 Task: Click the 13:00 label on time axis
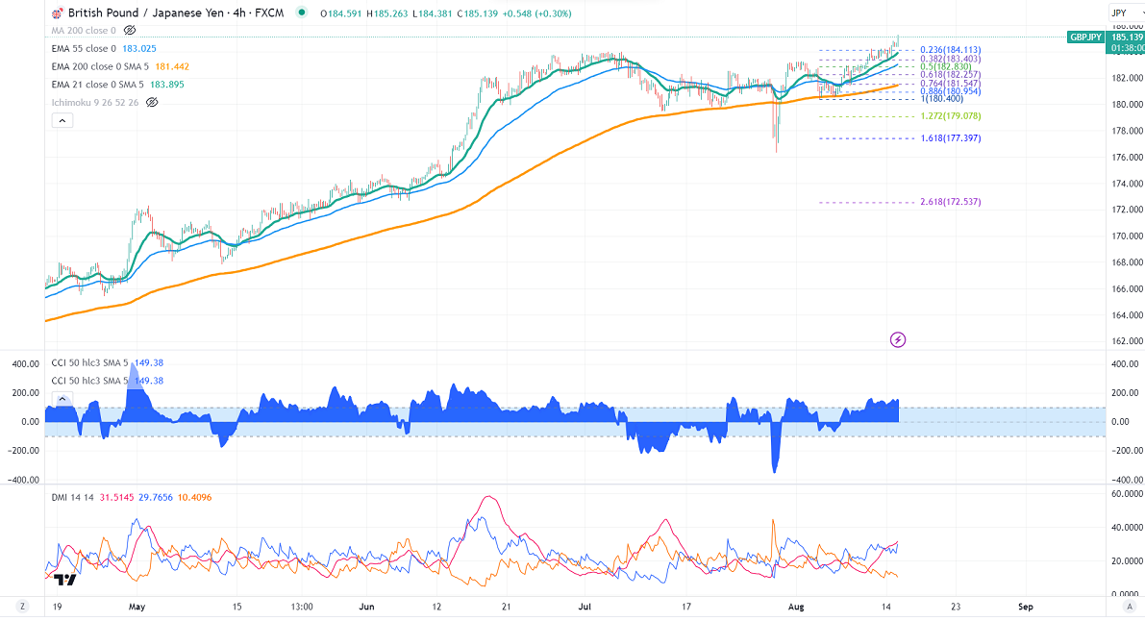pyautogui.click(x=302, y=608)
